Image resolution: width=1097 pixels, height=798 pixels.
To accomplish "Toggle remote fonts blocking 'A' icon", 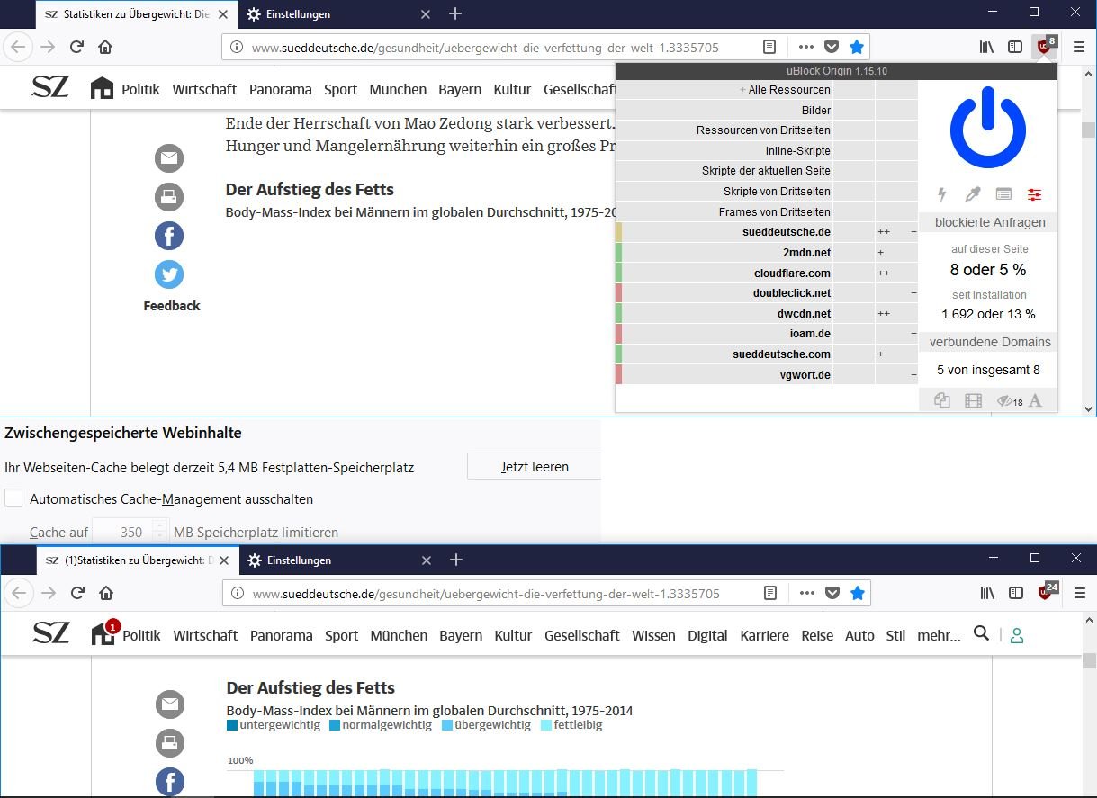I will 1035,401.
